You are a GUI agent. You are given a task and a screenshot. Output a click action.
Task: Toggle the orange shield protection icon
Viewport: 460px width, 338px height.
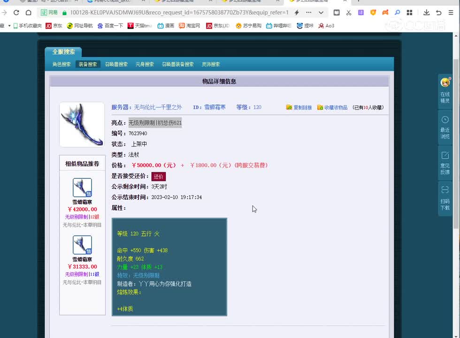coord(373,13)
